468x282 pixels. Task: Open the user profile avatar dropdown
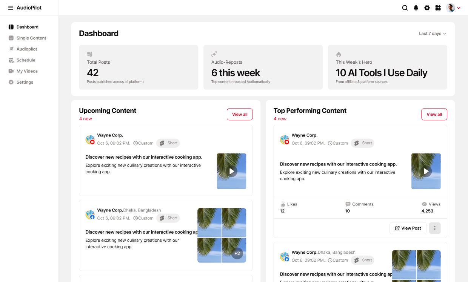tap(453, 8)
